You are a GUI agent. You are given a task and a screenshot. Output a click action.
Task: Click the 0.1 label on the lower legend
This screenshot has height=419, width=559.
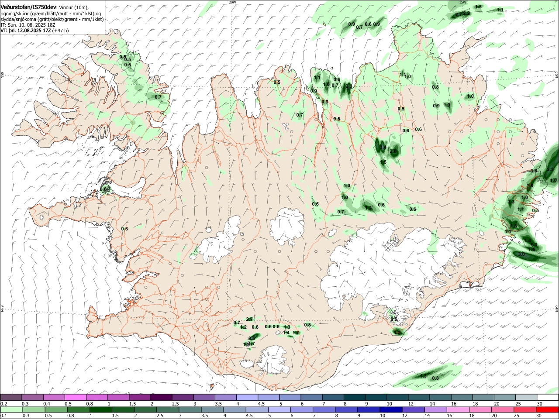4,416
